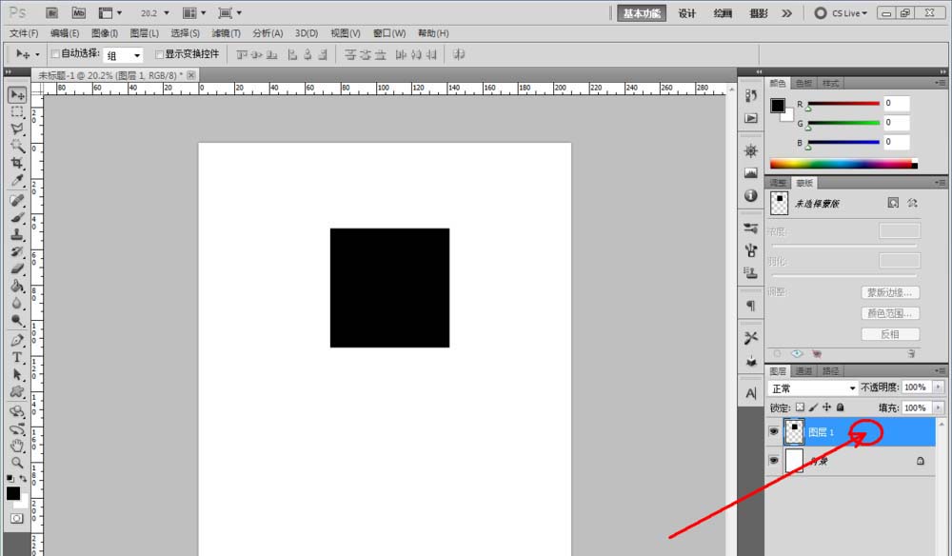The height and width of the screenshot is (556, 952).
Task: Open the fill 填充 slider arrow
Action: point(938,407)
